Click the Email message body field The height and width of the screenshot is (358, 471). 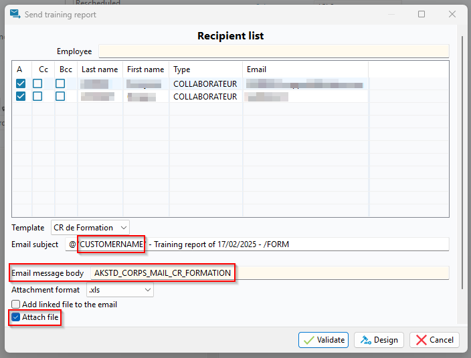click(335, 273)
